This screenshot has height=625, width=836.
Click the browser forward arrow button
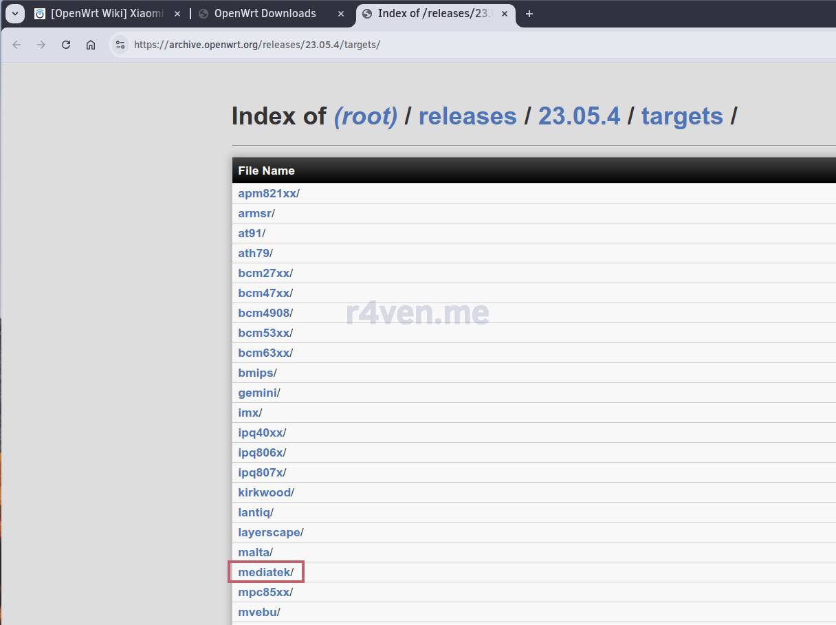tap(41, 45)
